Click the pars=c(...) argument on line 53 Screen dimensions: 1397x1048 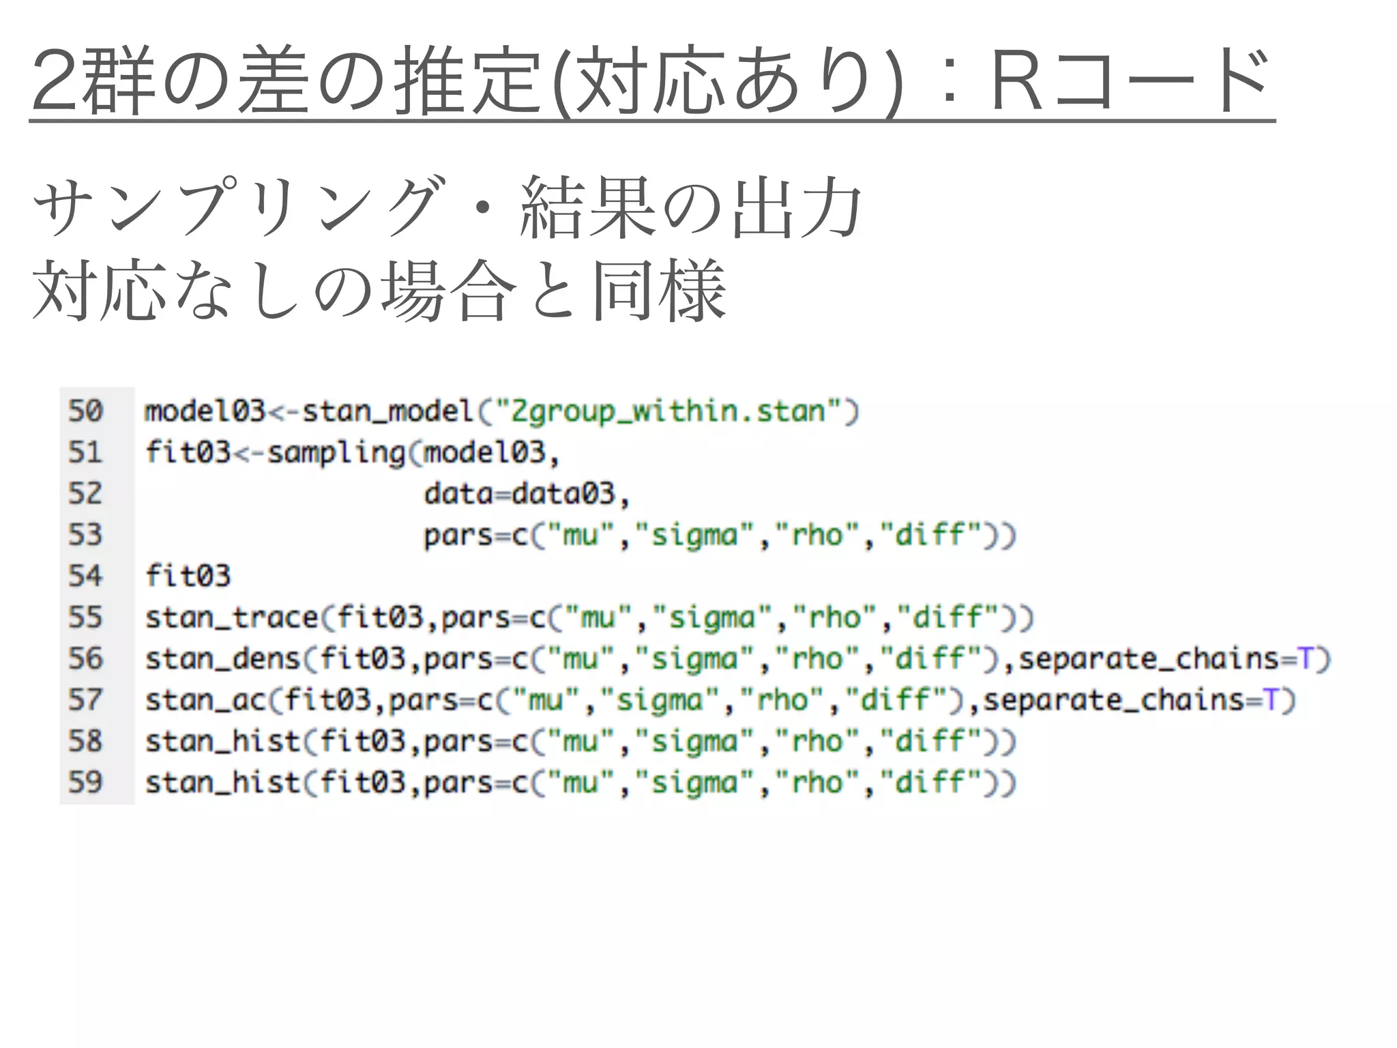coord(720,536)
